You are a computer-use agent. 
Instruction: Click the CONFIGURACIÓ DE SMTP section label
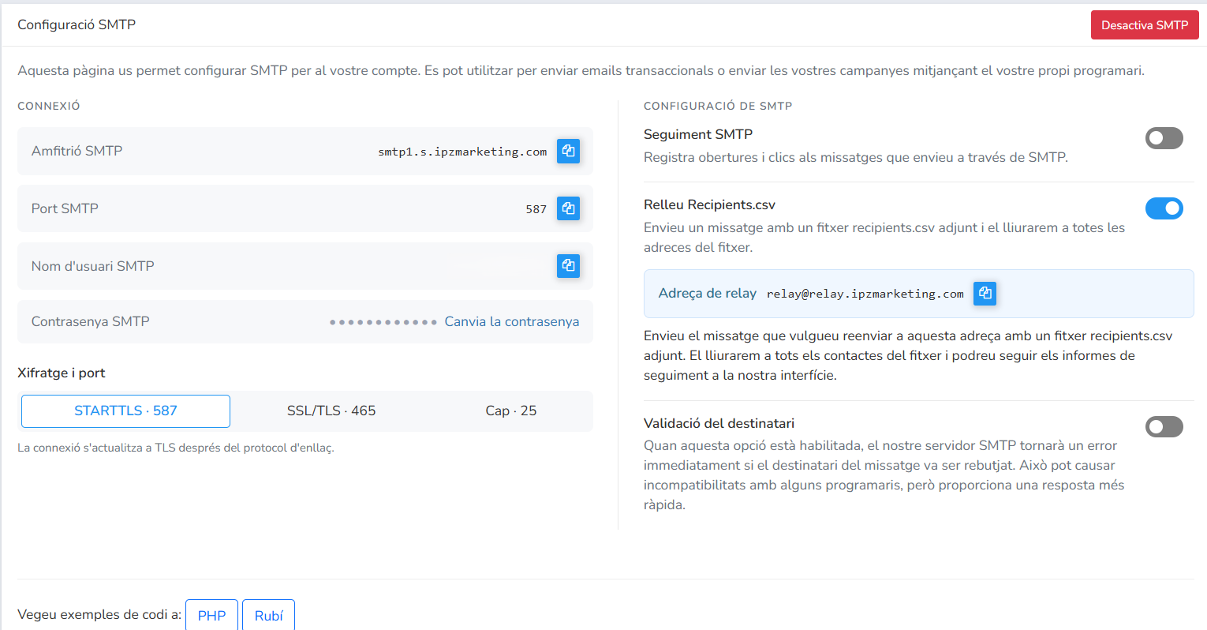(x=718, y=106)
